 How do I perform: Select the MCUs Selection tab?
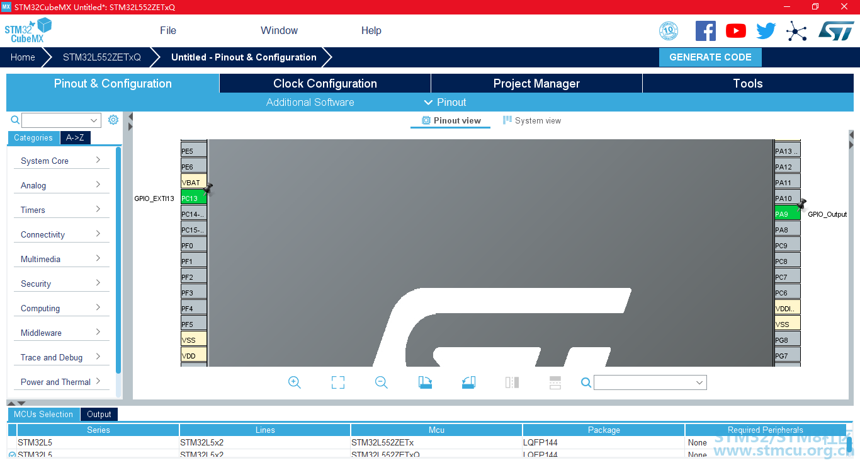43,414
